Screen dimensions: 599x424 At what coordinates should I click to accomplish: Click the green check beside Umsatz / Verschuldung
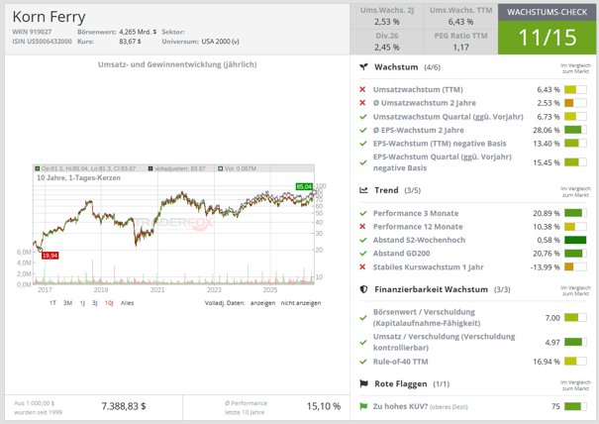coord(363,342)
